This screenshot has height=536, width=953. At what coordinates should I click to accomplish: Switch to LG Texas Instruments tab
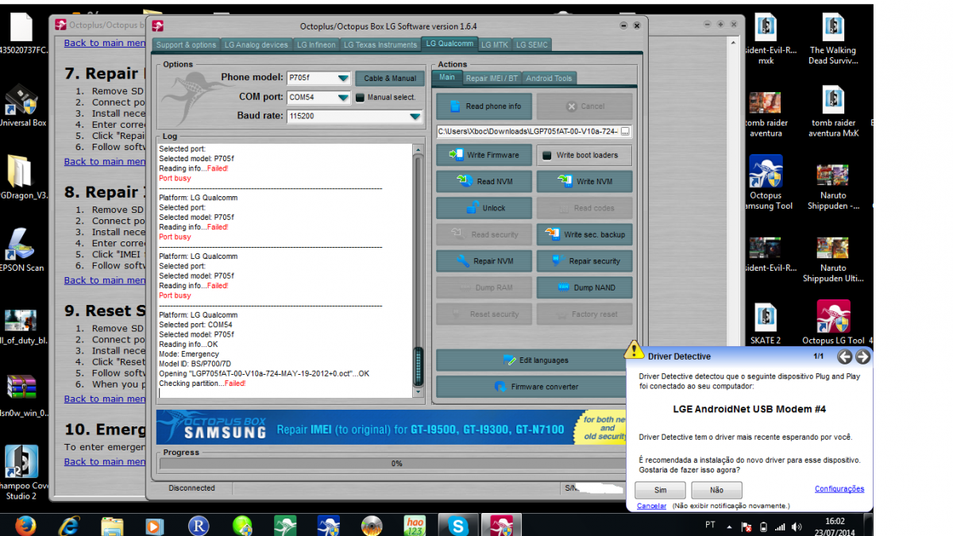pos(380,44)
